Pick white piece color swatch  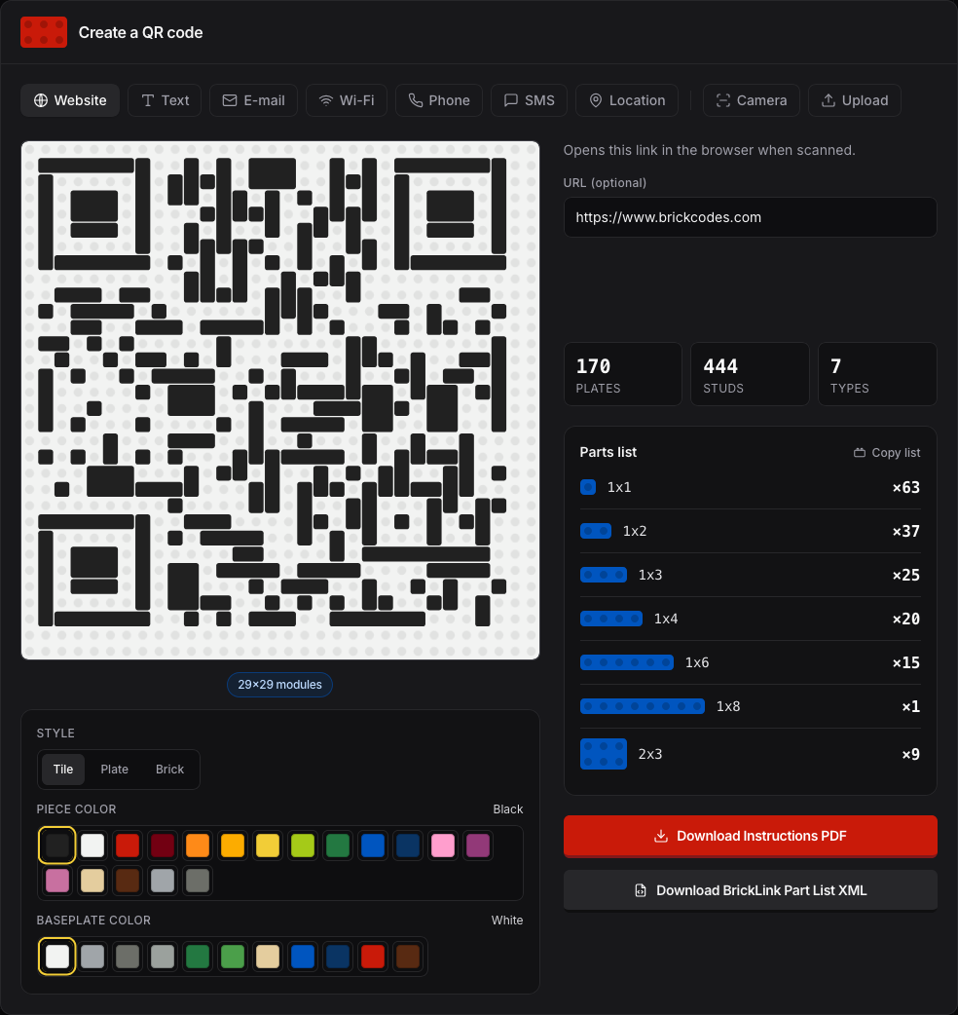coord(92,846)
